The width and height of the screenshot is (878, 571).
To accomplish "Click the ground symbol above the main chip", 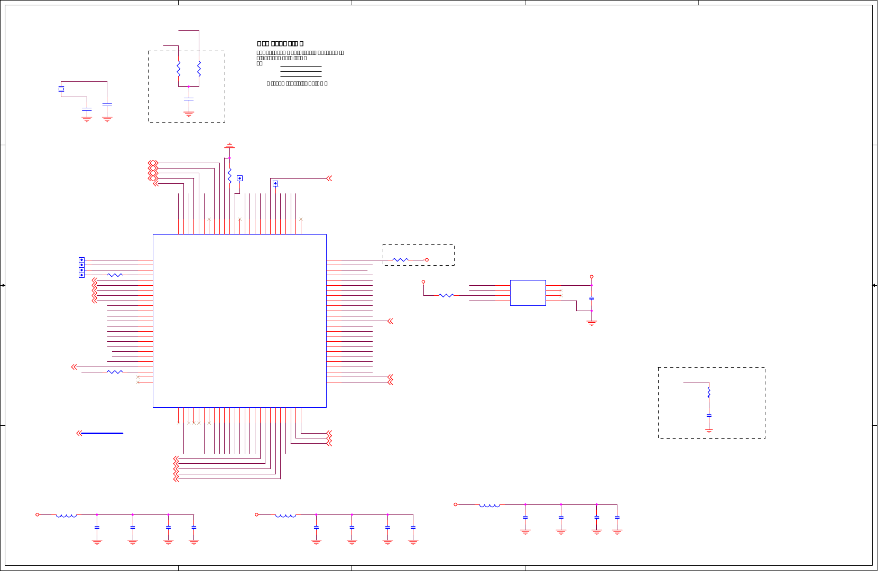I will pyautogui.click(x=229, y=145).
